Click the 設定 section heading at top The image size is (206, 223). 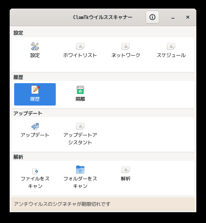coord(18,33)
